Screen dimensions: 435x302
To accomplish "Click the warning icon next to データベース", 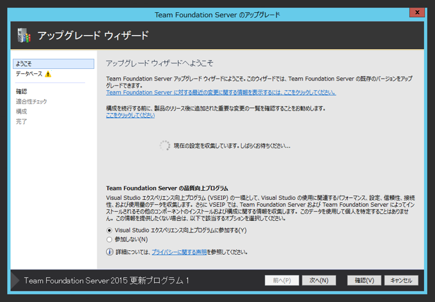I will tap(48, 74).
